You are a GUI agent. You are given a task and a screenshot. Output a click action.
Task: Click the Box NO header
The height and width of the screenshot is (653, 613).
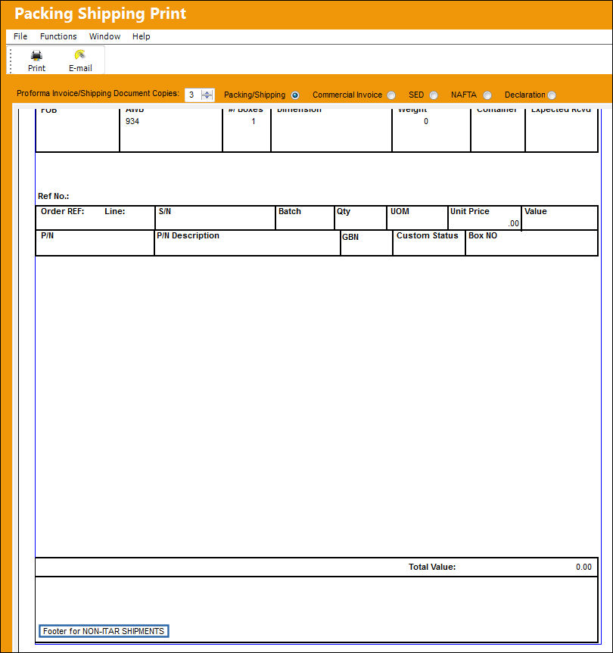(483, 235)
